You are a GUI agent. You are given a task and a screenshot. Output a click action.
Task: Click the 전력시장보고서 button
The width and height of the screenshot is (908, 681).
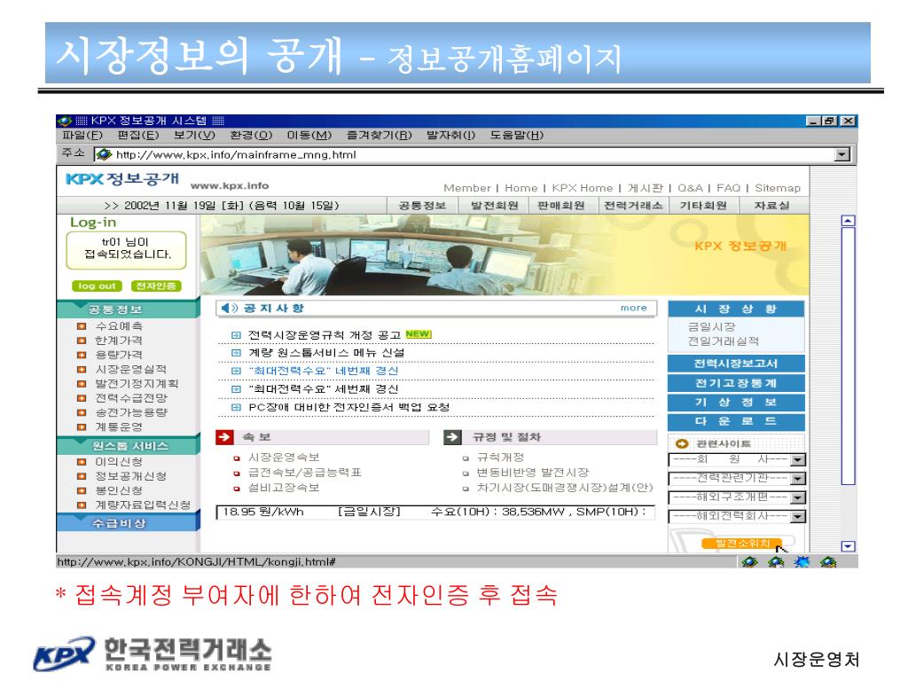pos(736,364)
